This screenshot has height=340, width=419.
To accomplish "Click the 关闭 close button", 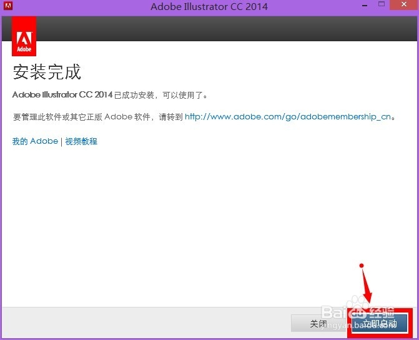I will (x=320, y=323).
